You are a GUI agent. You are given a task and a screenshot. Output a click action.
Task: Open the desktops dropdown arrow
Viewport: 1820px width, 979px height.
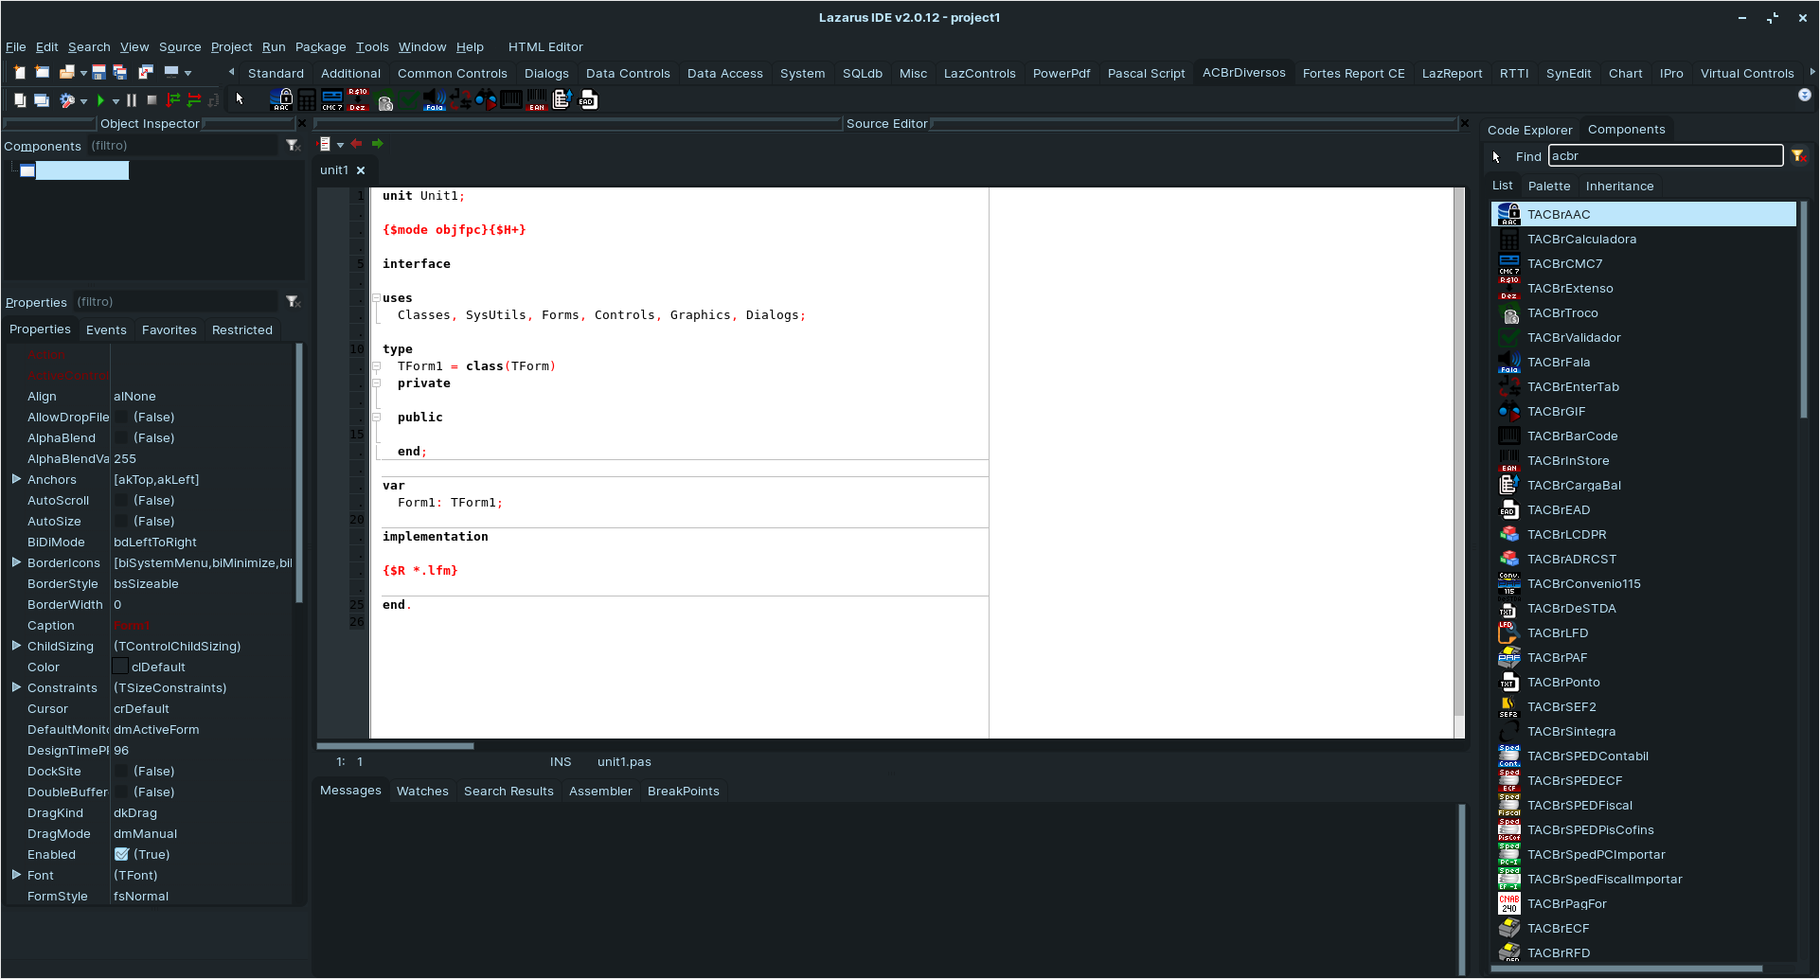tap(187, 73)
